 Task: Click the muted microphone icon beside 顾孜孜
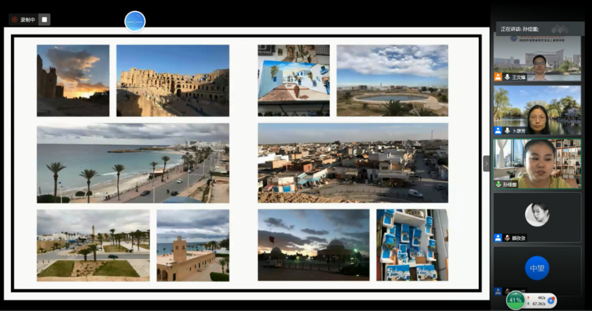[507, 238]
